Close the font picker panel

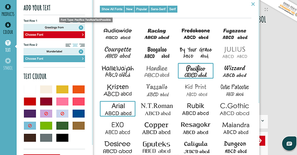click(253, 4)
